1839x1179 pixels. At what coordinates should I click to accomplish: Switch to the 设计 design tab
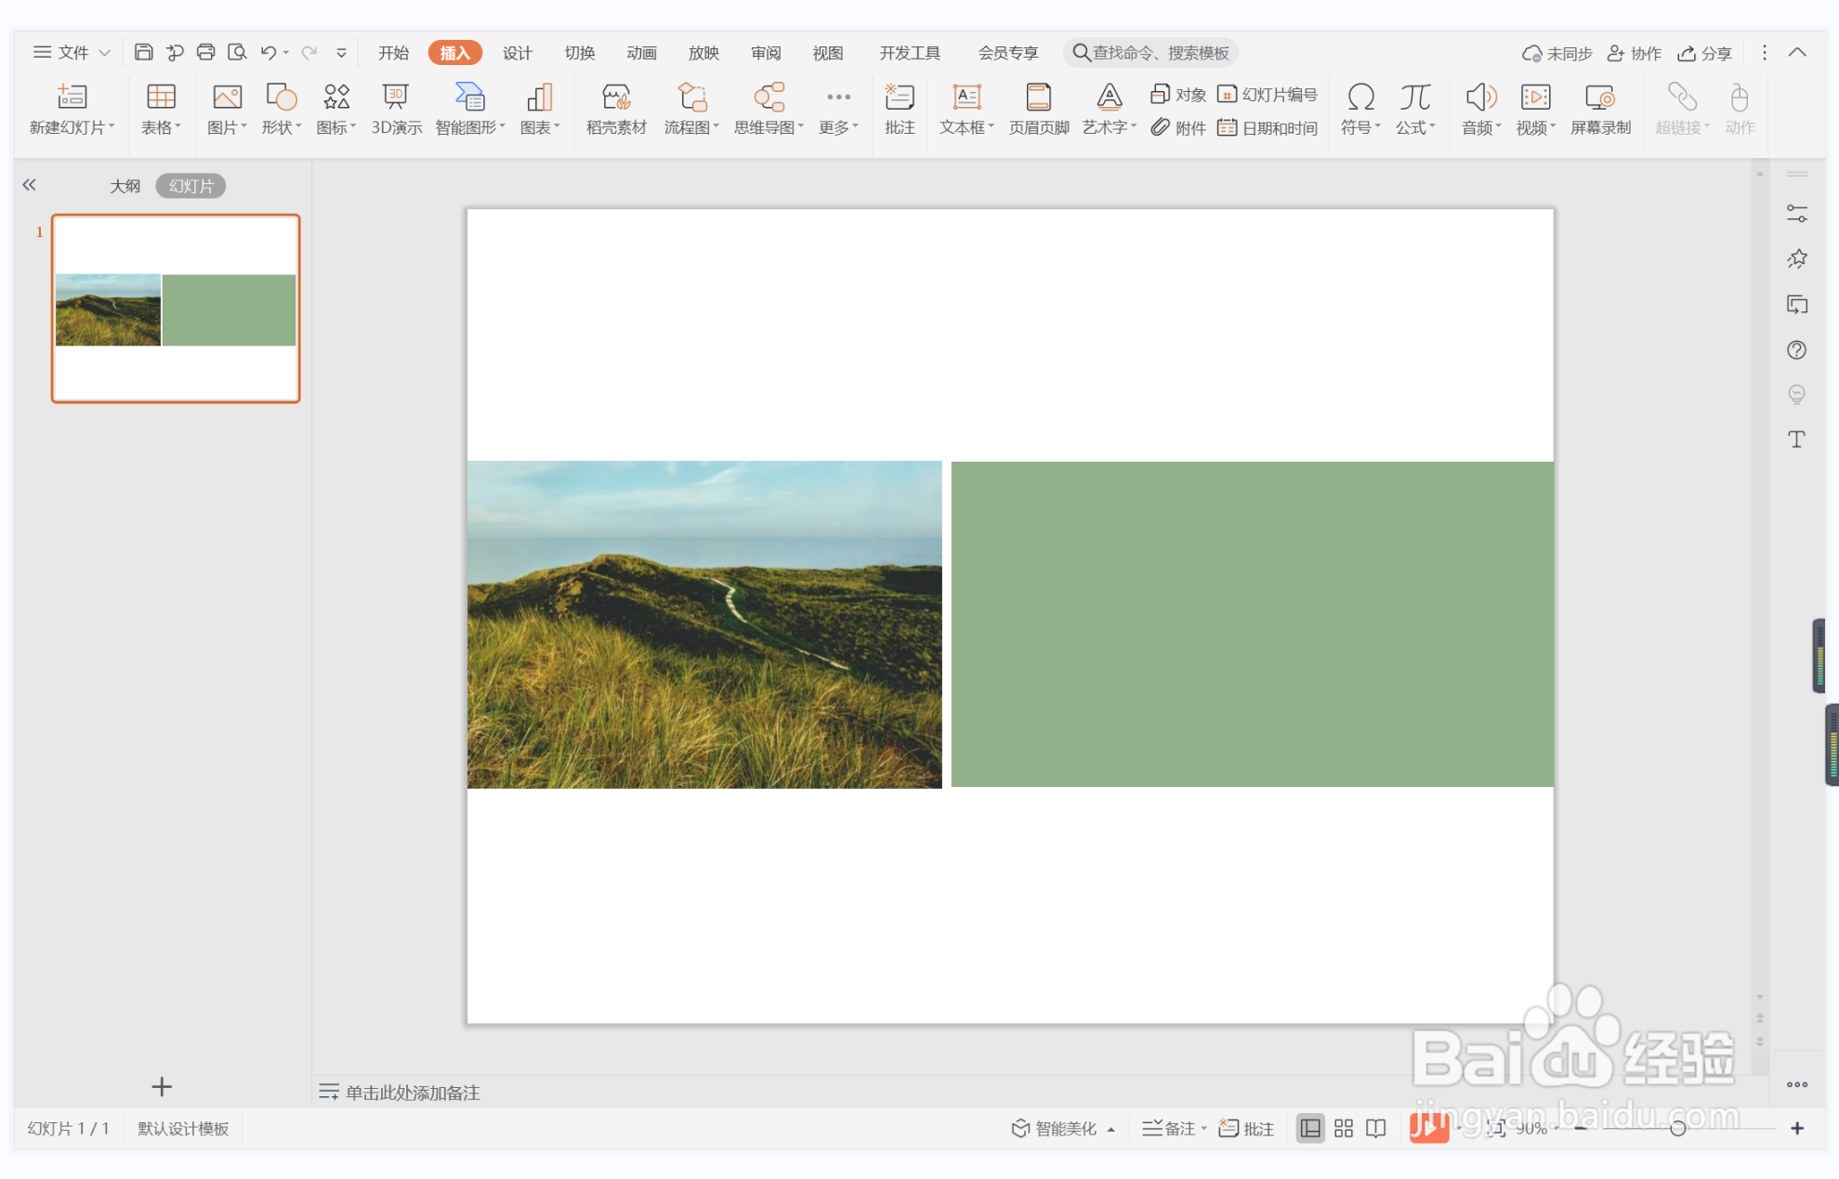[x=517, y=53]
